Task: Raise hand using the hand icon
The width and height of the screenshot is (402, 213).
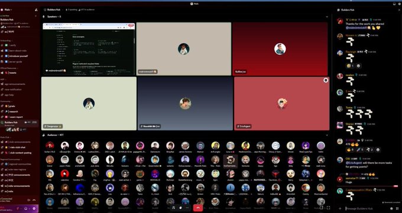Action: click(x=180, y=208)
